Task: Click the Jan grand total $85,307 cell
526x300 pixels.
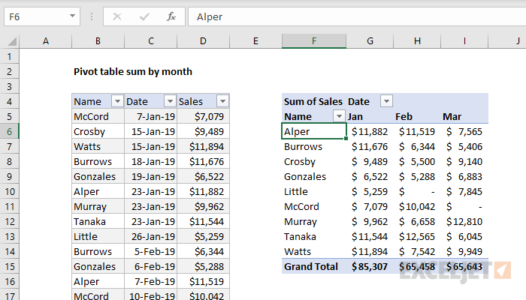Action: (x=369, y=266)
